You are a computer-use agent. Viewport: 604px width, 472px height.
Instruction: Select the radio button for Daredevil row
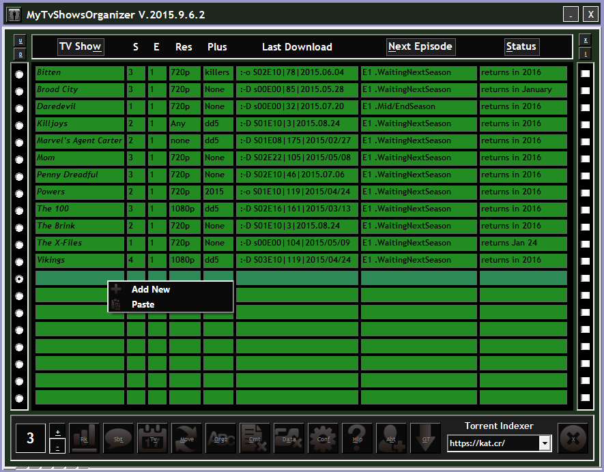coord(19,108)
